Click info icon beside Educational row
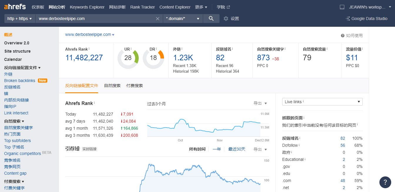 tap(305, 159)
